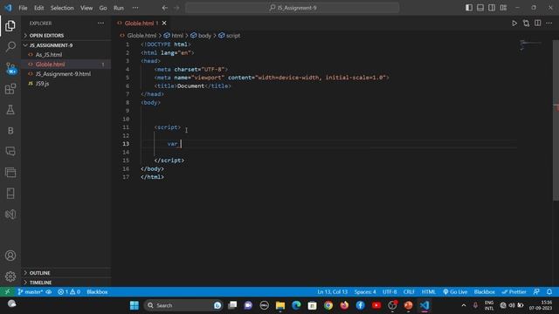Open Windows Start menu

pyautogui.click(x=134, y=305)
